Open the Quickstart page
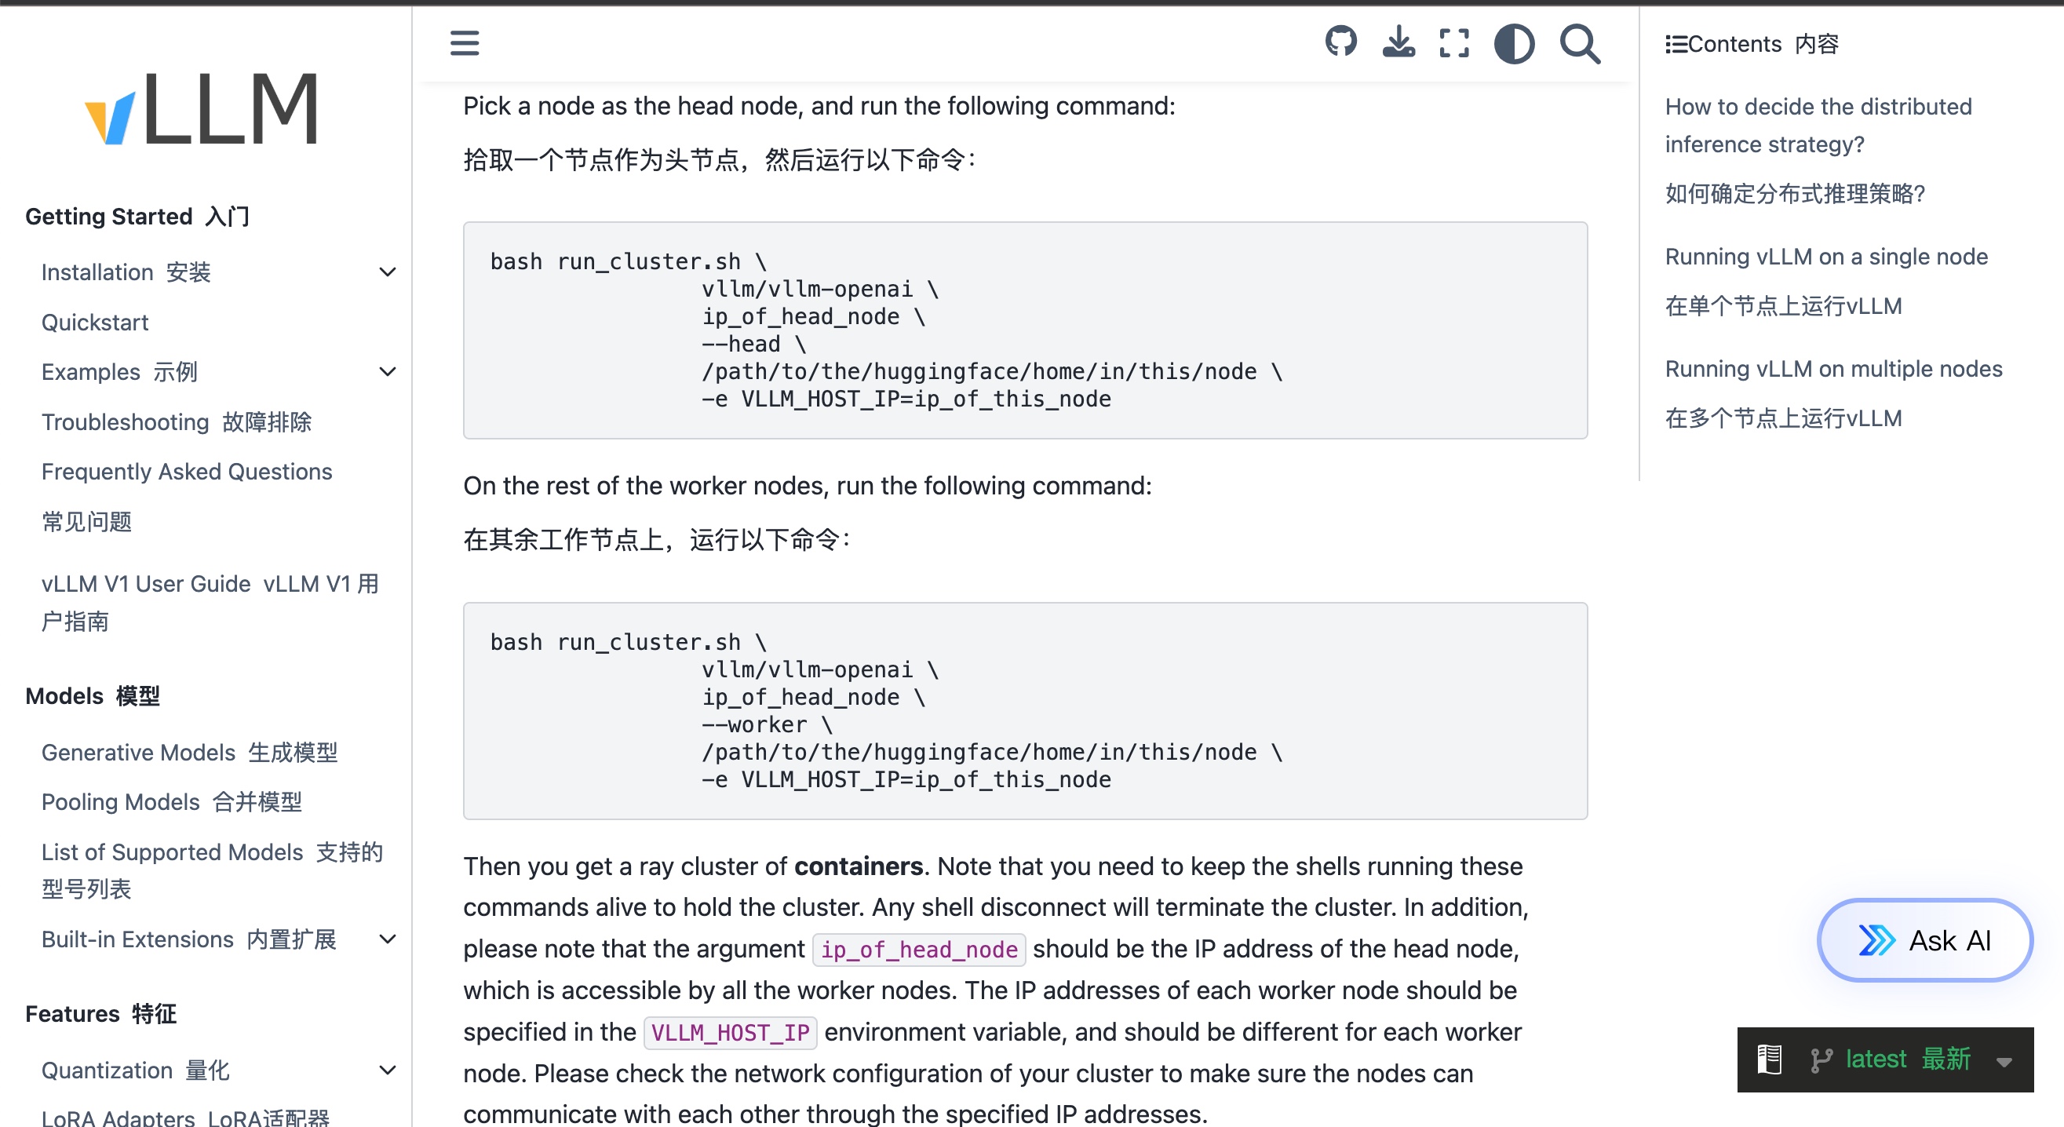Image resolution: width=2064 pixels, height=1127 pixels. tap(94, 322)
